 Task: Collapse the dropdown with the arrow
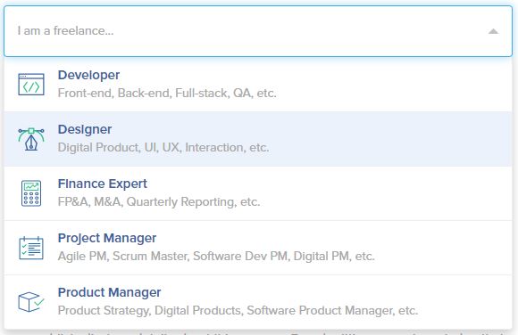pyautogui.click(x=493, y=31)
